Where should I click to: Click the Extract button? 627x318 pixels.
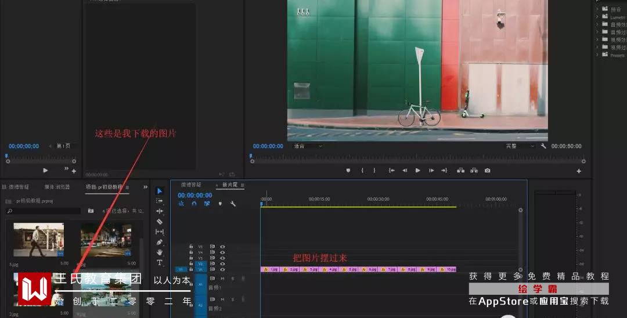pos(474,171)
